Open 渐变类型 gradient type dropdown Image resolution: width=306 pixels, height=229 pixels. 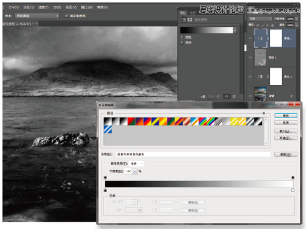(x=136, y=163)
